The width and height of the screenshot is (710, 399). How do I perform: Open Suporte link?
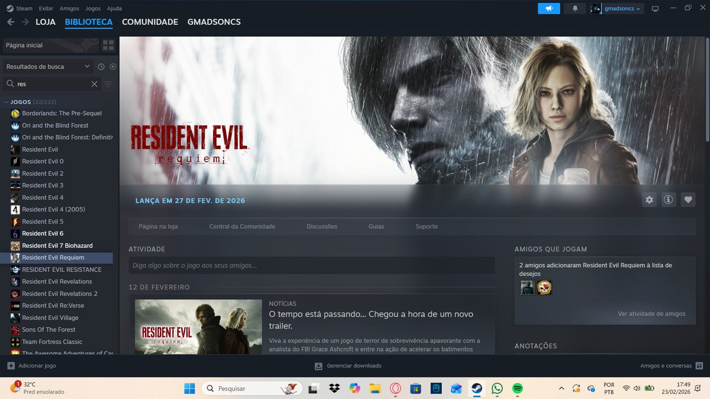pos(427,226)
